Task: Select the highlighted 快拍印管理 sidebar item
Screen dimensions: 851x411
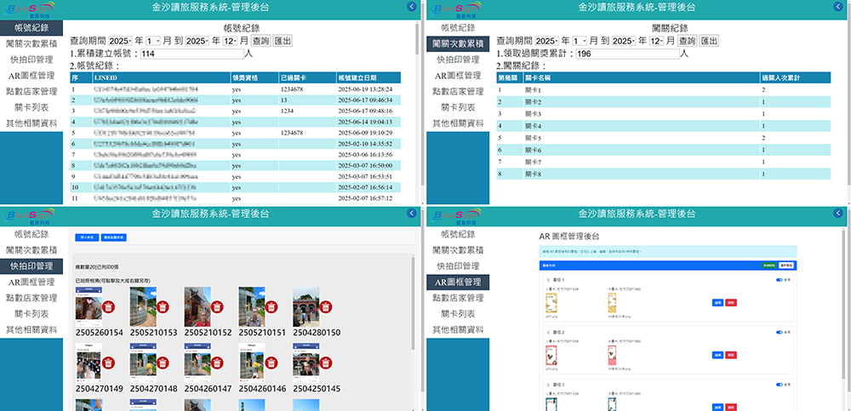Action: click(31, 265)
